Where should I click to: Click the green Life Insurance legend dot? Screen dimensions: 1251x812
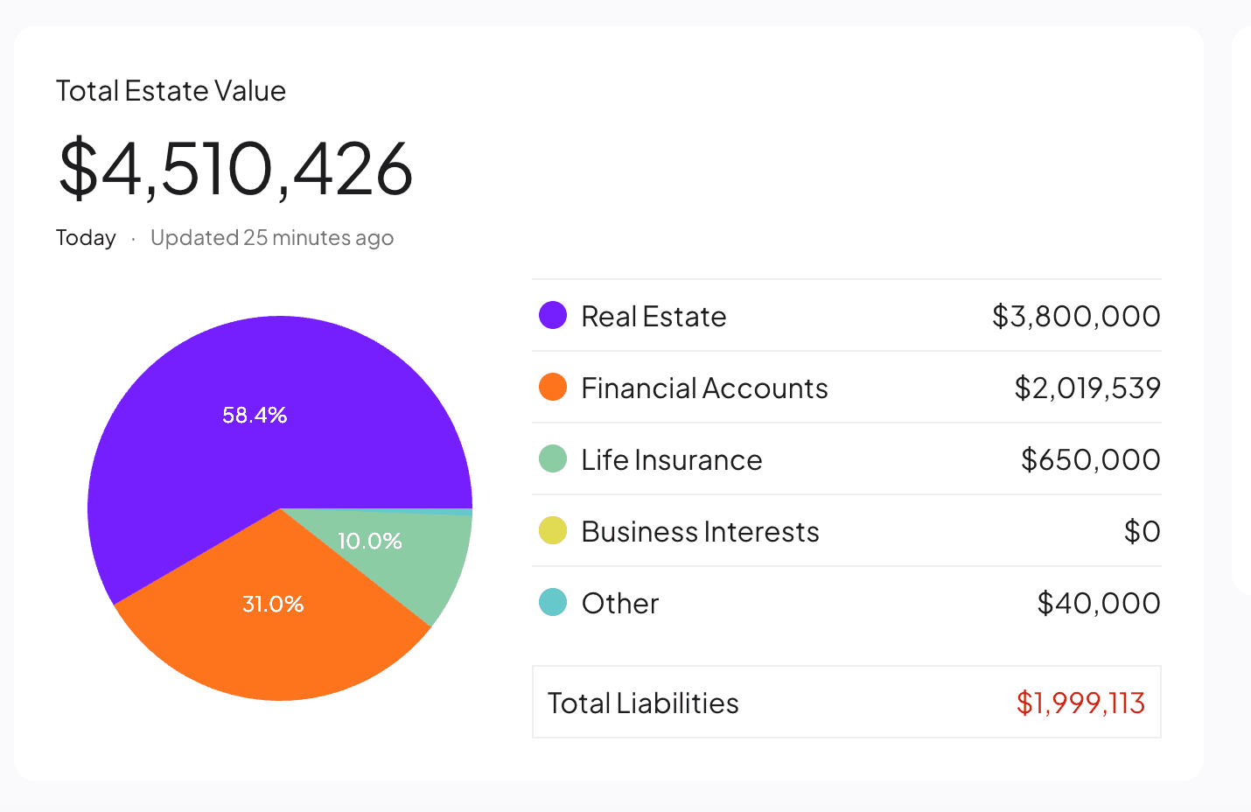553,458
